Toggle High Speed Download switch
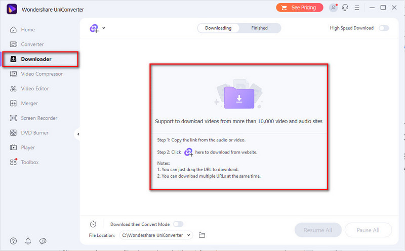The width and height of the screenshot is (405, 251). pyautogui.click(x=384, y=28)
